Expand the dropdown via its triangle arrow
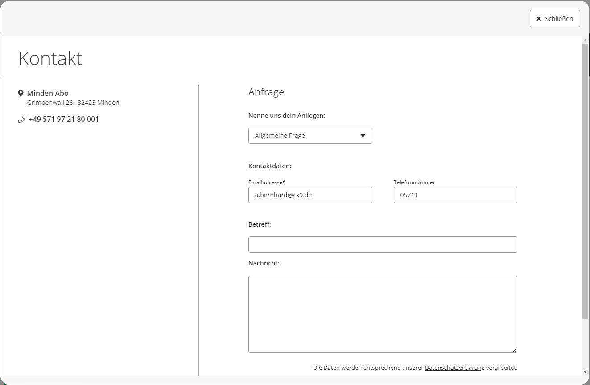The height and width of the screenshot is (385, 590). point(363,136)
